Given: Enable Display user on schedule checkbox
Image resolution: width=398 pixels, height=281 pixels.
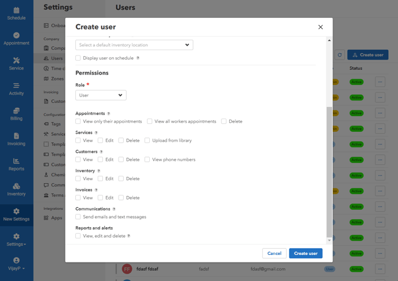Looking at the screenshot, I should coord(78,58).
